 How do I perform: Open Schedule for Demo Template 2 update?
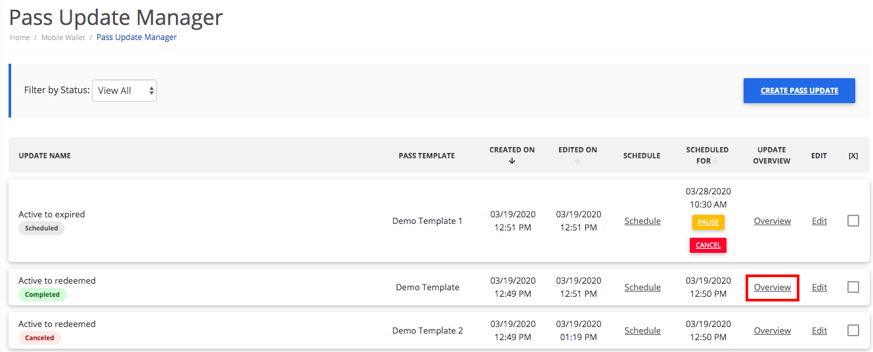click(x=642, y=330)
